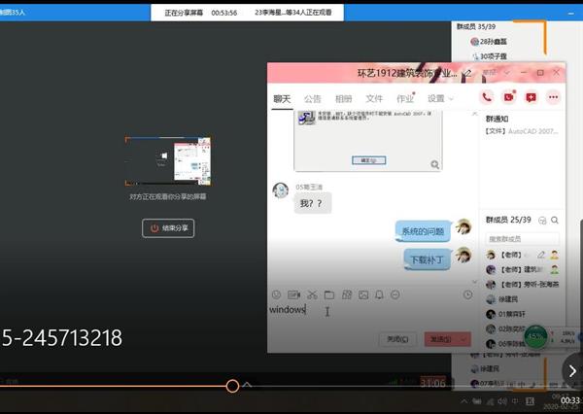Click the video progress slider handle

[x=232, y=386]
